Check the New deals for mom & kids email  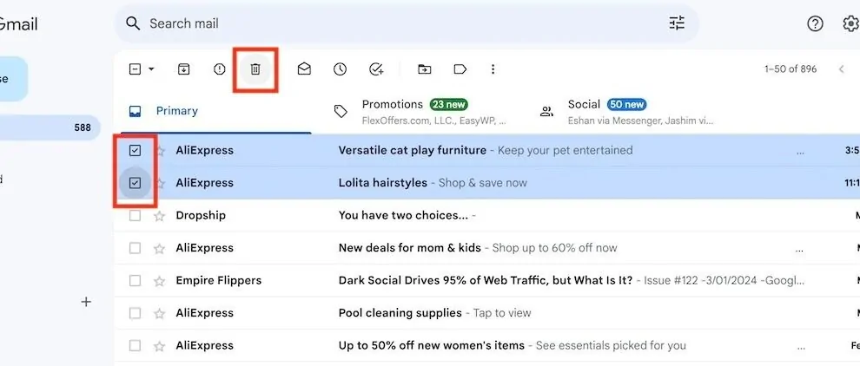pyautogui.click(x=135, y=248)
